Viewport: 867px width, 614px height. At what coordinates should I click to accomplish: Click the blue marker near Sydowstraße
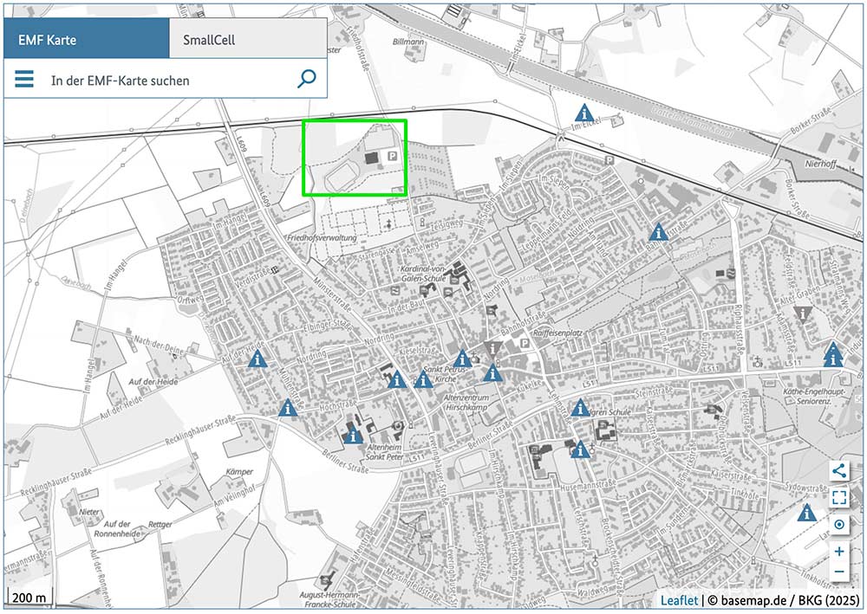[x=807, y=513]
